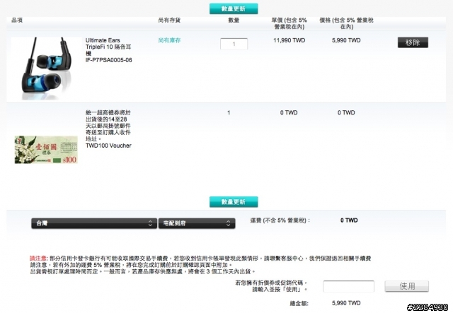453x313 pixels.
Task: Select the earphones line price 5,990 TWD
Action: tap(346, 40)
